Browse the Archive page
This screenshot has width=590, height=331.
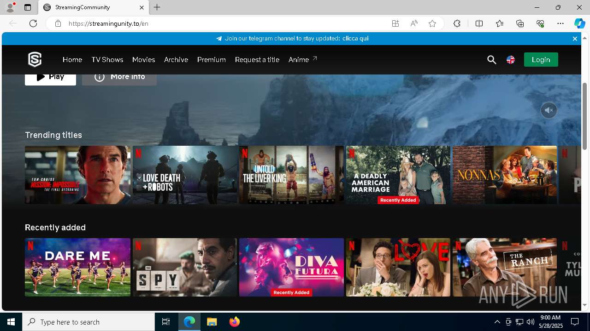(176, 60)
